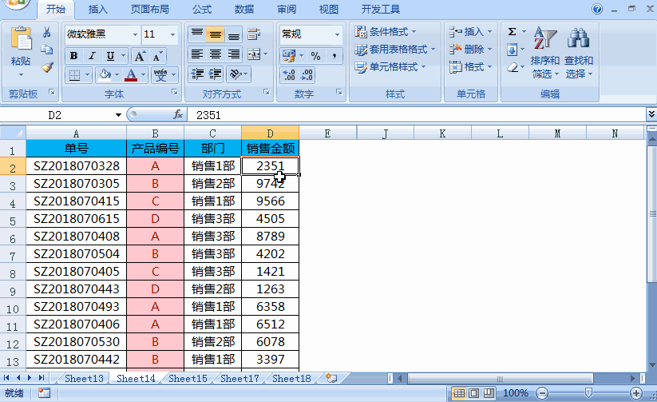Decrease indent icon
This screenshot has height=402, width=657.
(x=197, y=74)
